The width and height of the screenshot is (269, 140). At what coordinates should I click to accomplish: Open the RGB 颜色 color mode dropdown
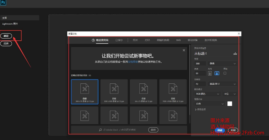207,94
